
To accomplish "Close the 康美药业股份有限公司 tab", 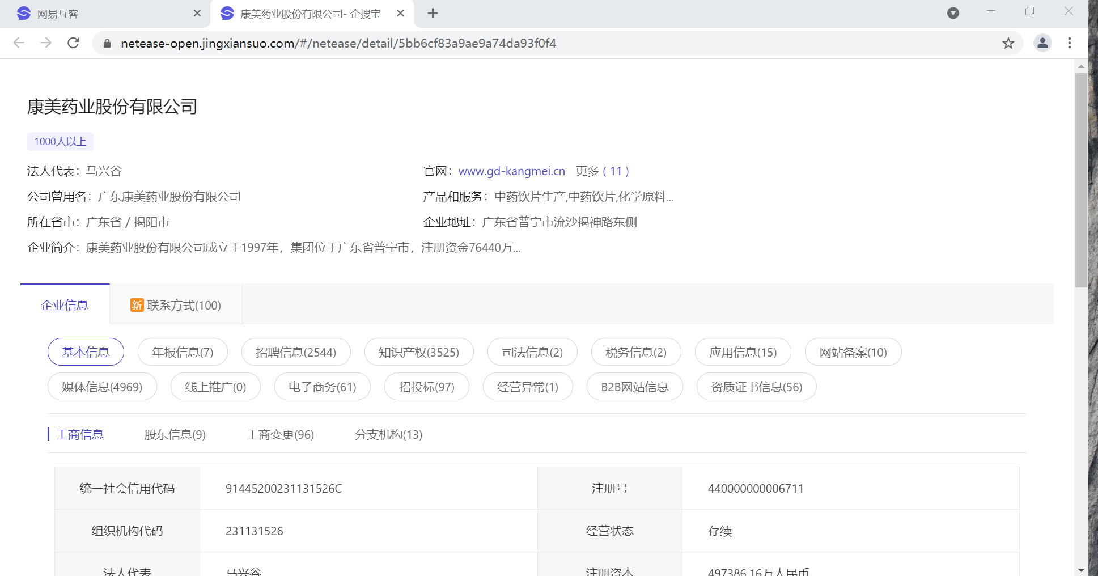I will pos(400,13).
